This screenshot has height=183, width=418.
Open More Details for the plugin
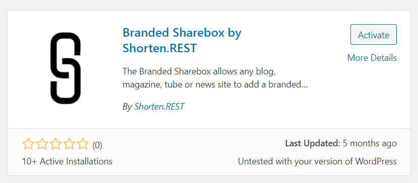pyautogui.click(x=372, y=58)
